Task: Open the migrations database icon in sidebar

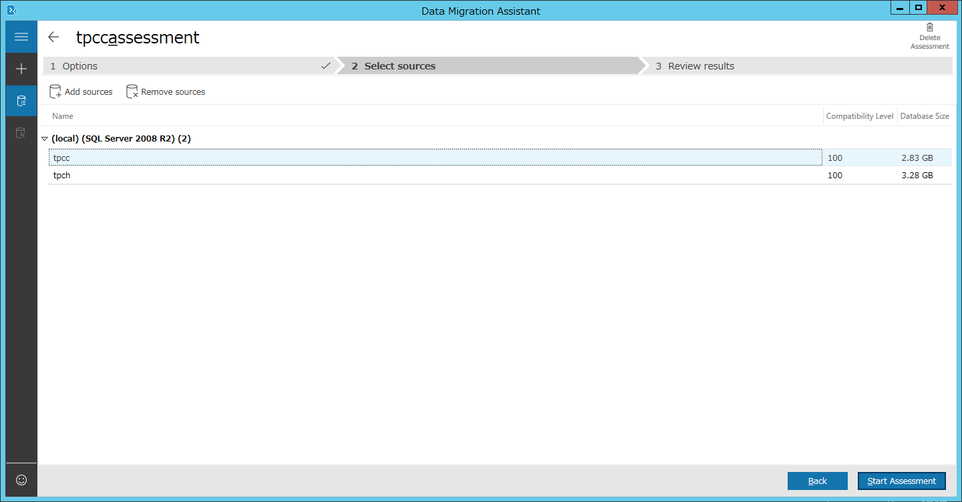Action: coord(21,133)
